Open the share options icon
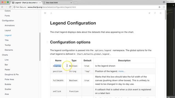Image resolution: width=175 pixels, height=98 pixels. [161, 13]
